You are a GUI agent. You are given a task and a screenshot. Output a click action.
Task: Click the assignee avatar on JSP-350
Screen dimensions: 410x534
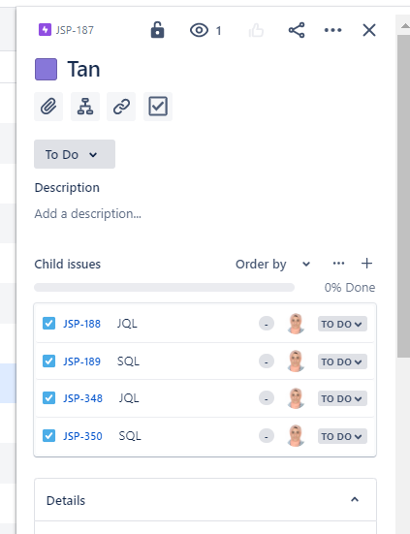point(296,436)
